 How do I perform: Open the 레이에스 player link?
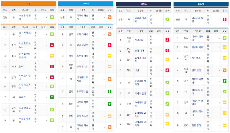point(196,58)
